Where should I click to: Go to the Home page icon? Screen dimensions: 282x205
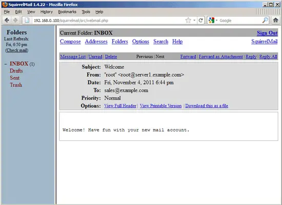coord(275,20)
